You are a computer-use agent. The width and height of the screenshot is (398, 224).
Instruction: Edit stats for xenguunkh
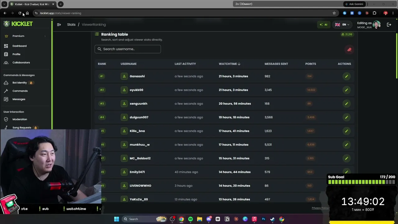point(346,104)
